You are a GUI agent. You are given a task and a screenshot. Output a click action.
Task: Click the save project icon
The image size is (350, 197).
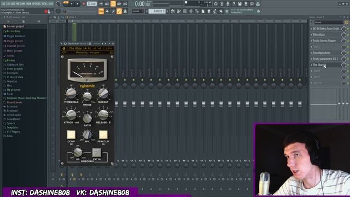tap(240, 4)
